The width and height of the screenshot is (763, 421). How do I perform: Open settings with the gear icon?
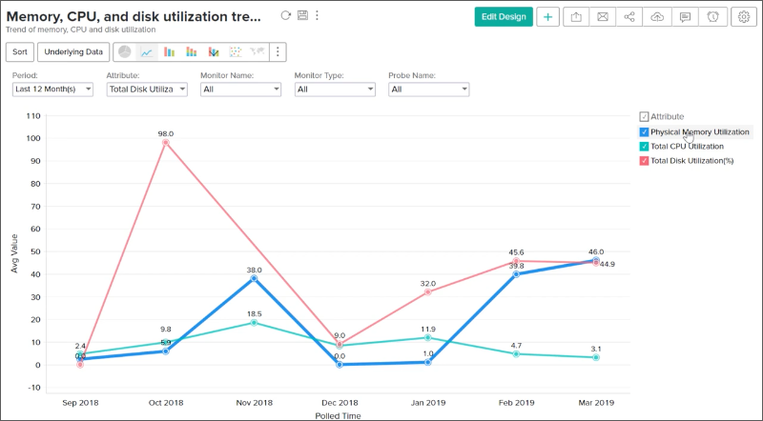(743, 17)
